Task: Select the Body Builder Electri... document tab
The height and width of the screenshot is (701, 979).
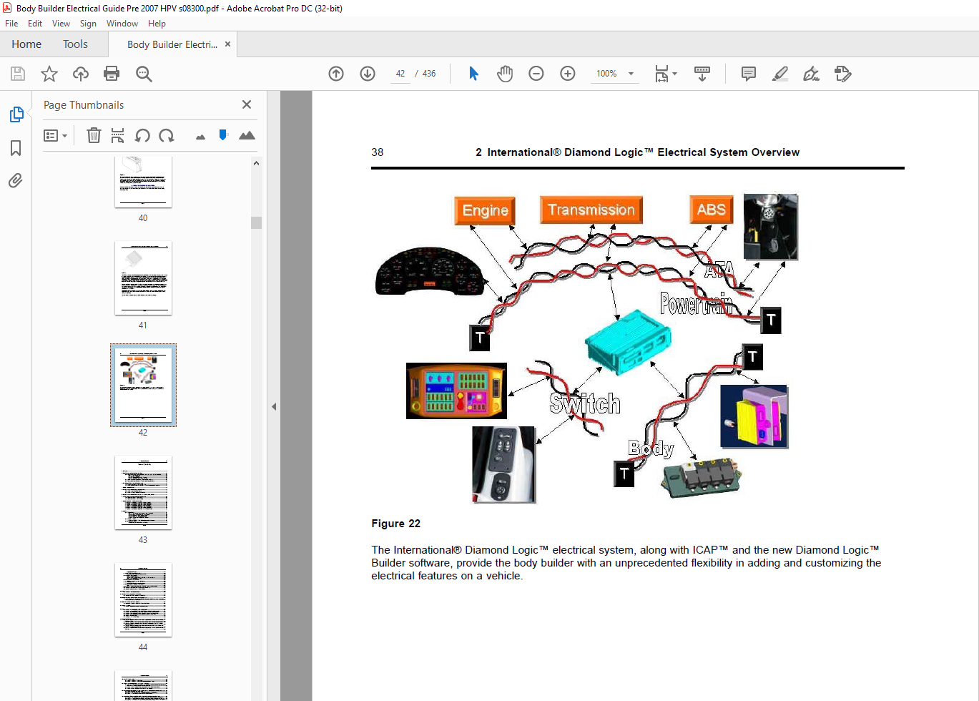Action: coord(172,44)
